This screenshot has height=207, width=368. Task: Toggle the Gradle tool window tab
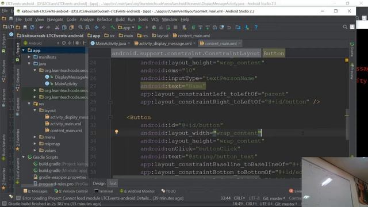352,49
